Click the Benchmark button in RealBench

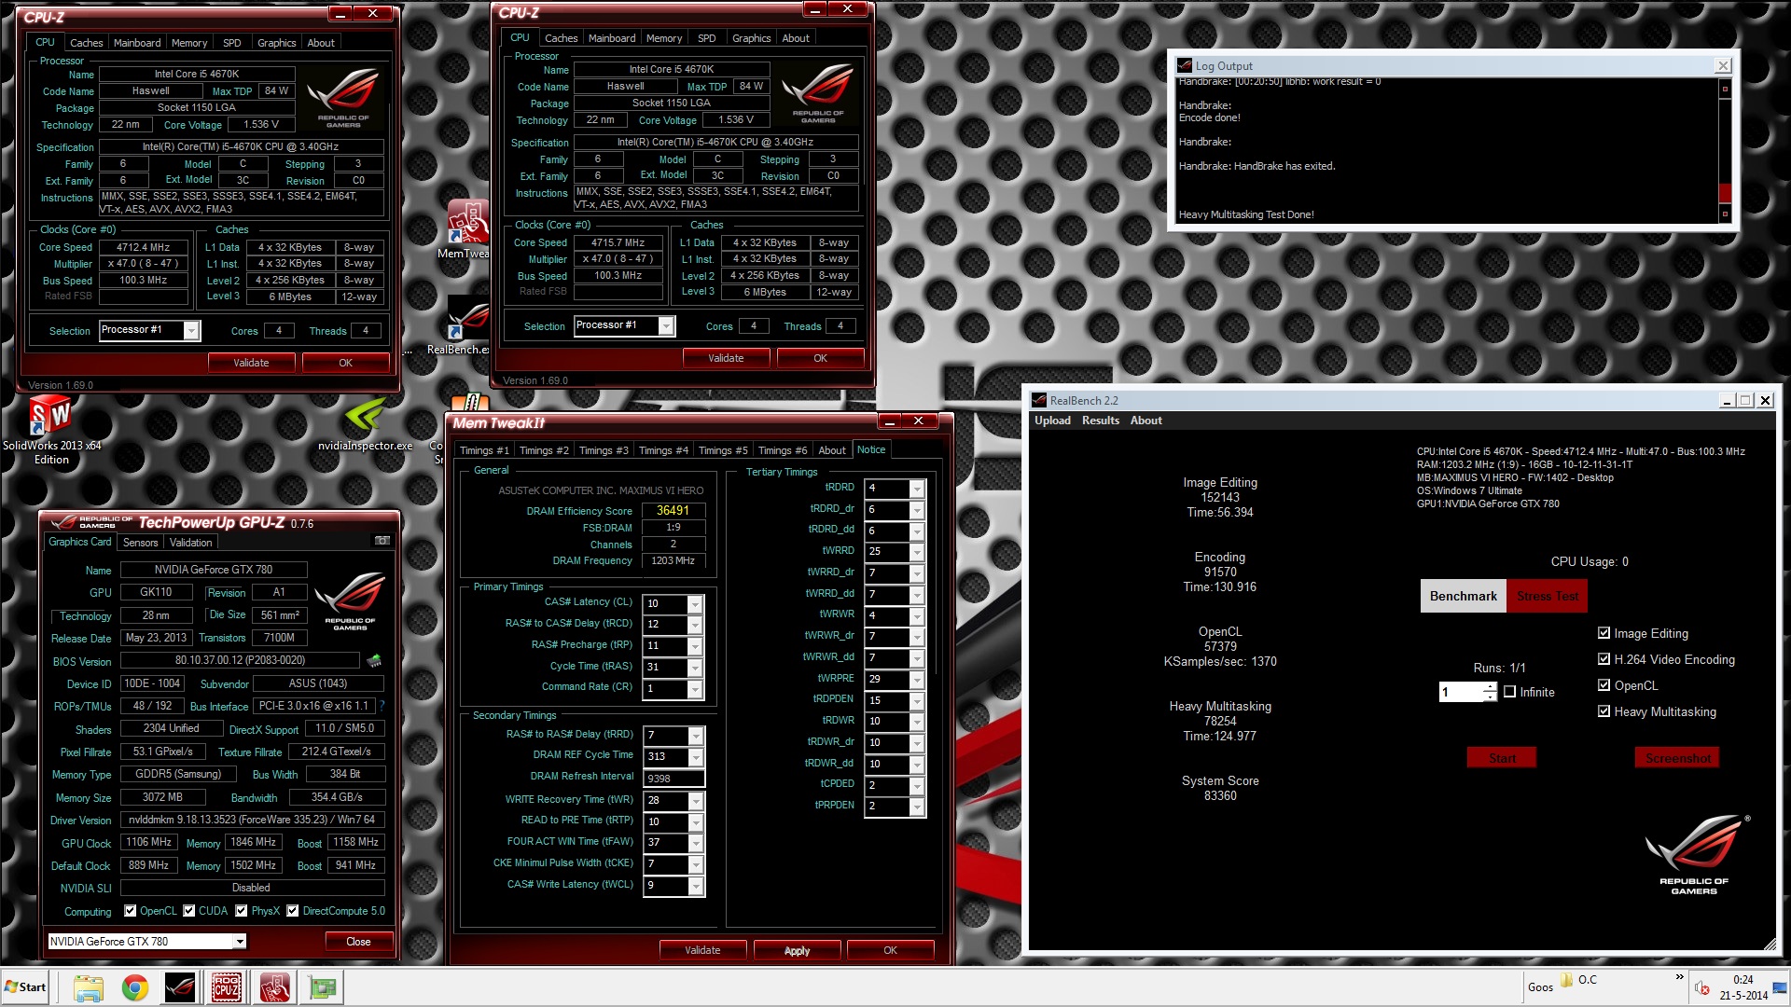(x=1463, y=596)
